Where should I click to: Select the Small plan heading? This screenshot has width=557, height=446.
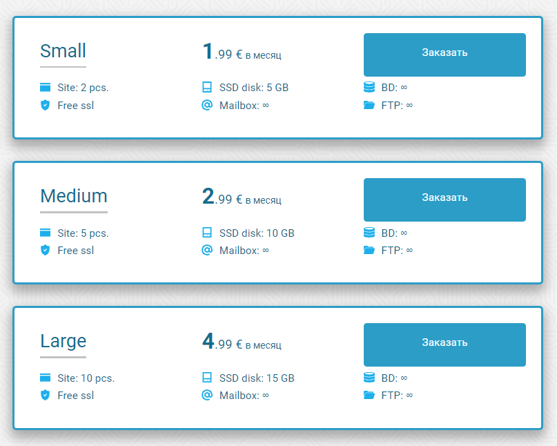pos(63,51)
